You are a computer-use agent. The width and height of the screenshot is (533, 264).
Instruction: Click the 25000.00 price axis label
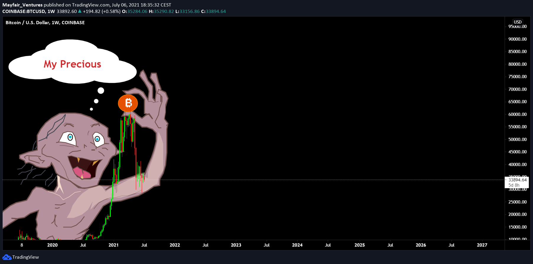pos(517,202)
